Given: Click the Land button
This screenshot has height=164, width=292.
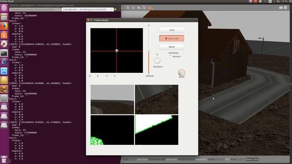Looking at the screenshot, I should pos(172,30).
